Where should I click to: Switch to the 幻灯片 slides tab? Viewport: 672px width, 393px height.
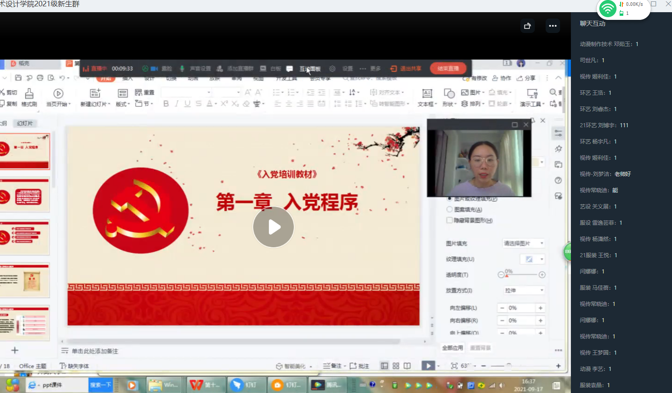(25, 123)
